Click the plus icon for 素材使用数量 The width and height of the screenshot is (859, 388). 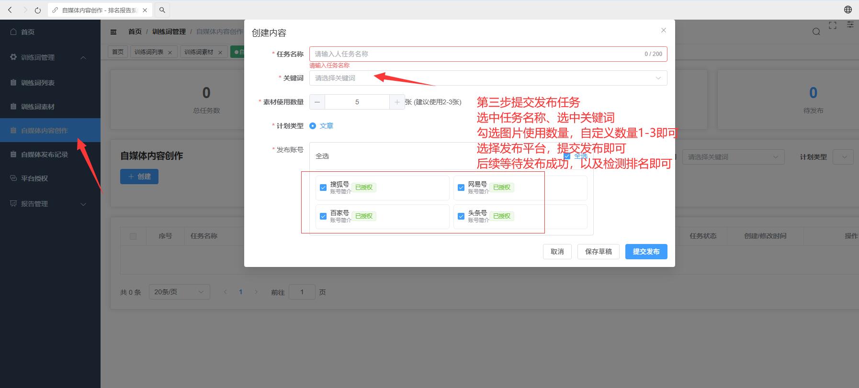tap(397, 102)
